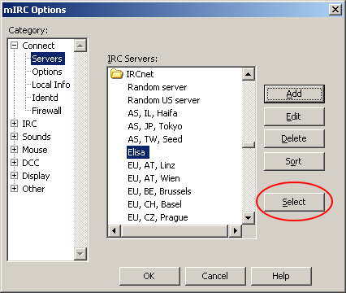Open the Options category item
The width and height of the screenshot is (346, 293).
47,72
